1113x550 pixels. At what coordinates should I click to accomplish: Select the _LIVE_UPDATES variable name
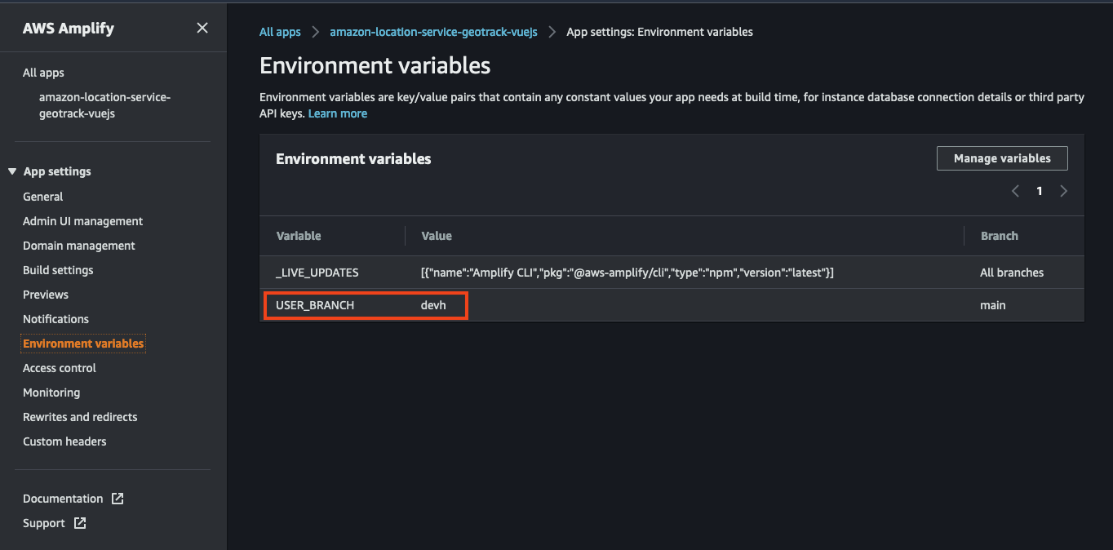[317, 273]
